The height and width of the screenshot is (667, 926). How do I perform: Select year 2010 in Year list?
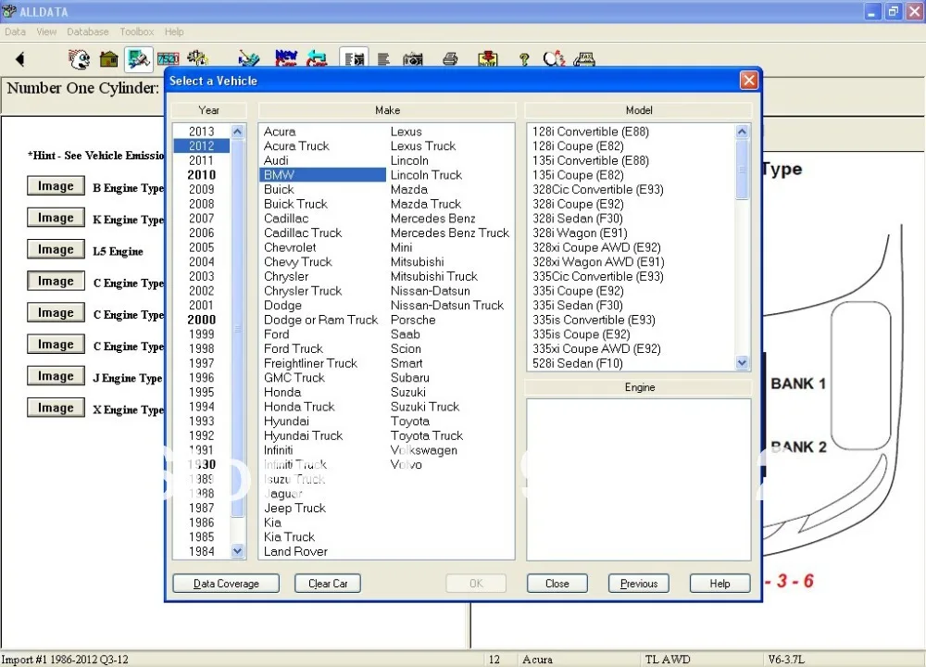201,175
